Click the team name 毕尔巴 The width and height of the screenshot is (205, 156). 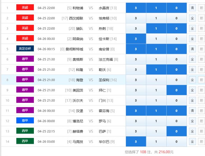pyautogui.click(x=104, y=142)
